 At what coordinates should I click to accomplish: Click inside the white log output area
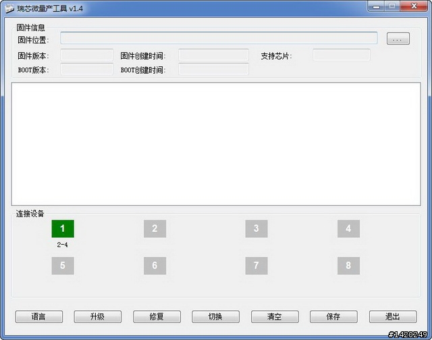pyautogui.click(x=216, y=144)
